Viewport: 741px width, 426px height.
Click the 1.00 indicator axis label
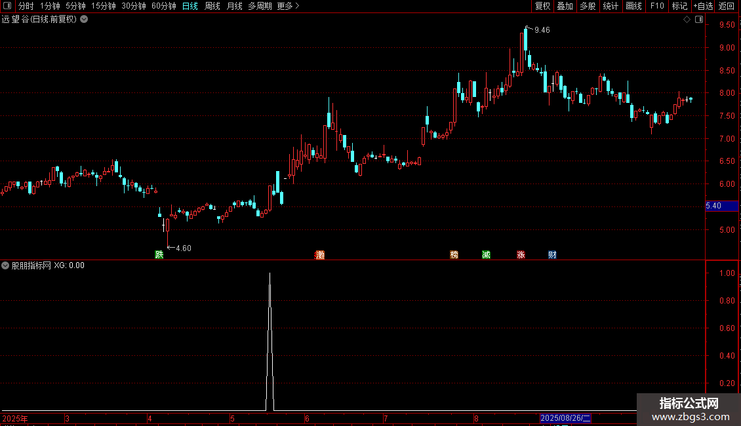coord(727,273)
